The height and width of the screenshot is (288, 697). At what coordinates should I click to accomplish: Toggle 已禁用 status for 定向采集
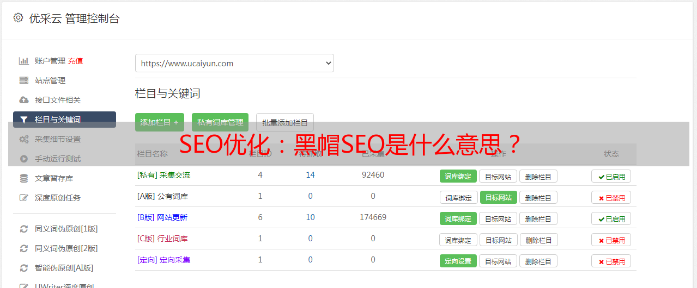click(x=611, y=261)
